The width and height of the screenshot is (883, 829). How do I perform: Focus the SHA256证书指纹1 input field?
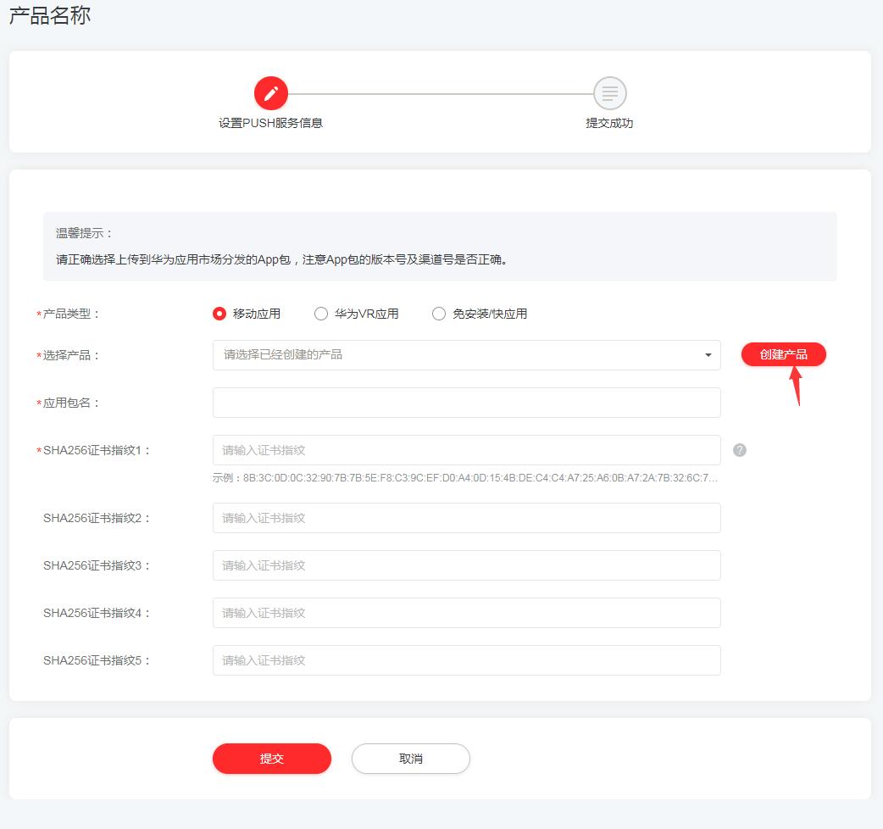click(466, 450)
